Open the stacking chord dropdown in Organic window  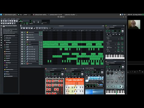pos(113,39)
